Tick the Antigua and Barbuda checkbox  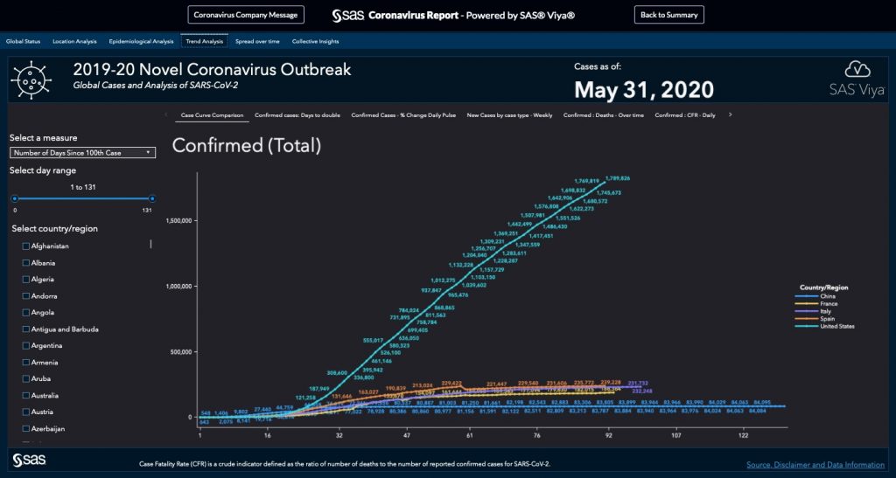tap(25, 329)
